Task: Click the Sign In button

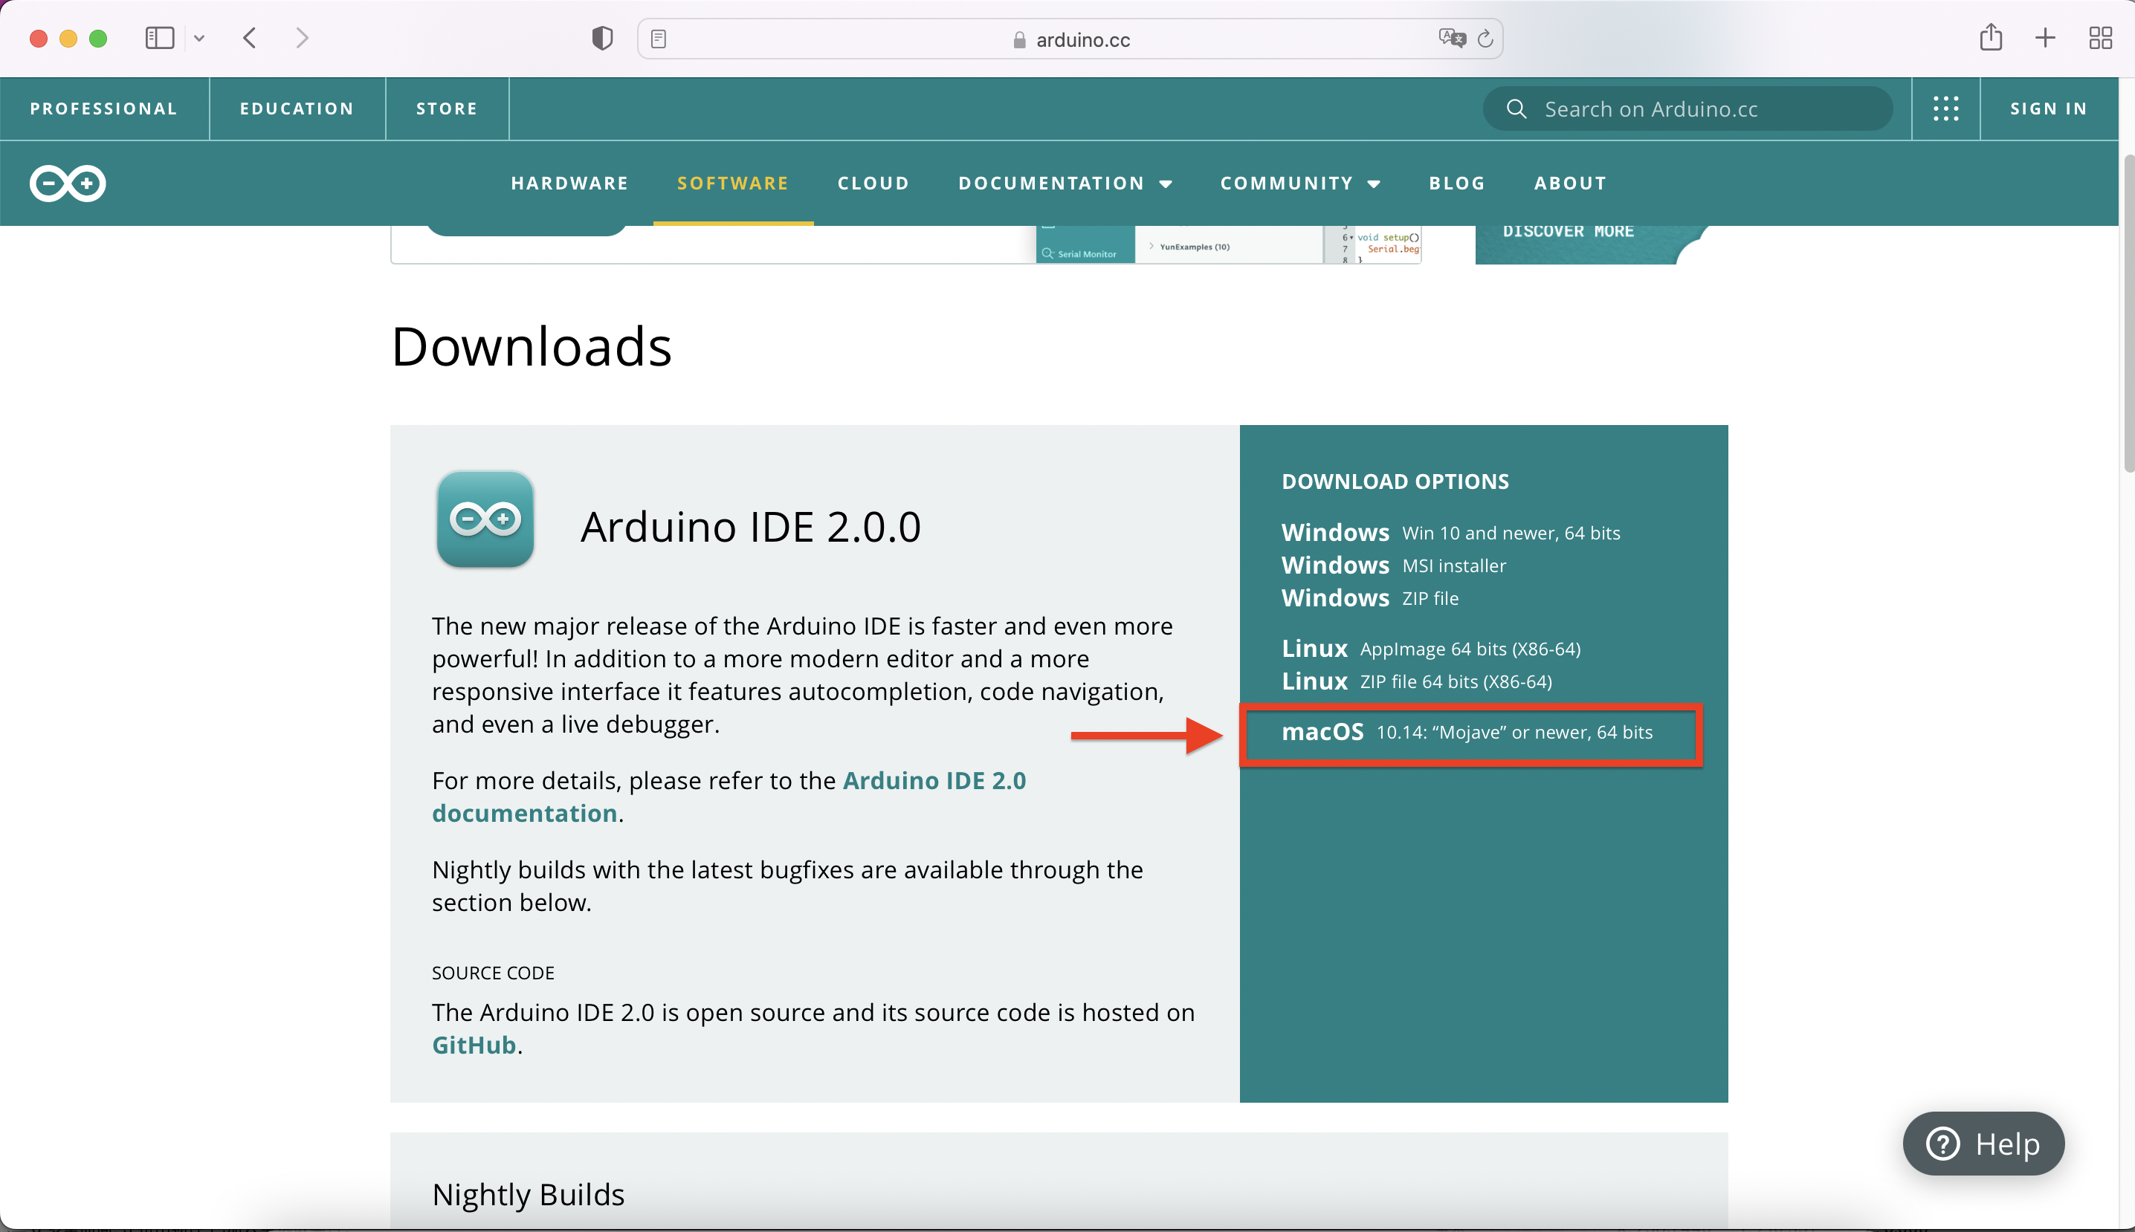Action: pyautogui.click(x=2049, y=108)
